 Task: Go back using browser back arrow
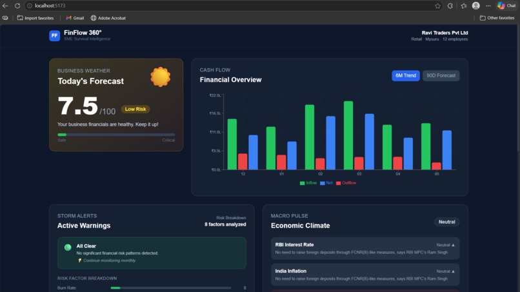tap(5, 6)
